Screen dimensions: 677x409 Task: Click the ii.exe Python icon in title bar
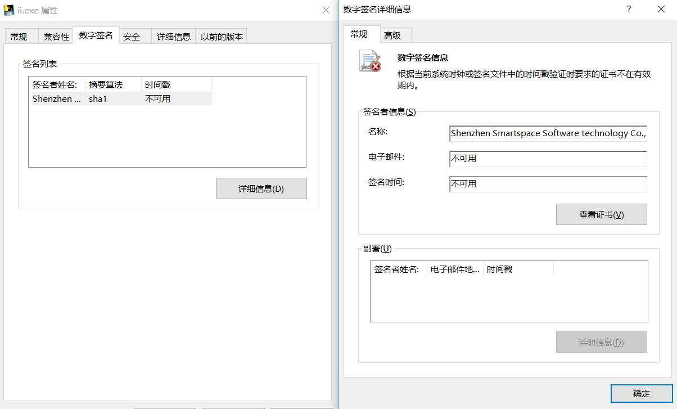click(x=8, y=10)
